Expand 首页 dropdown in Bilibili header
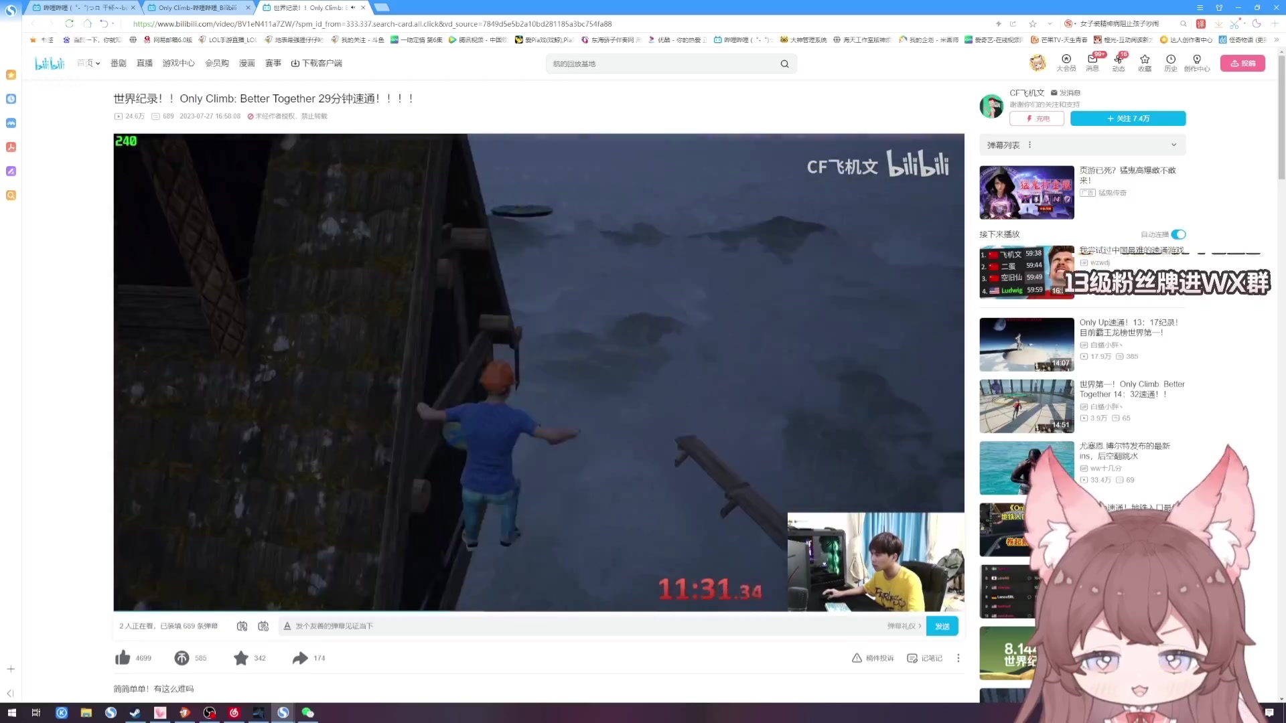 [x=88, y=63]
